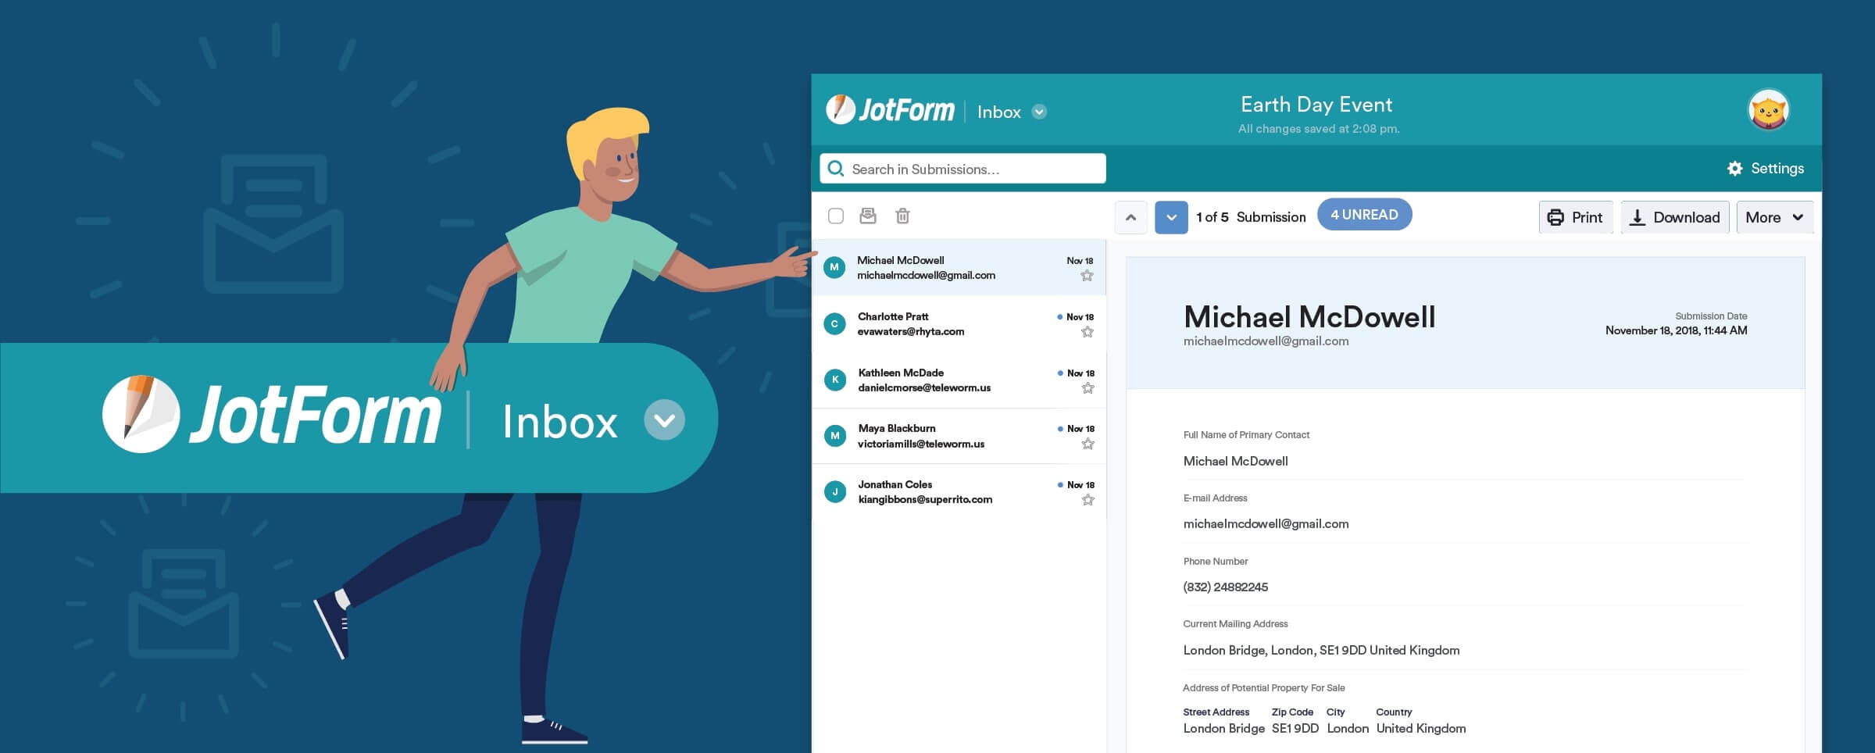Viewport: 1875px width, 753px height.
Task: Open the user avatar profile menu
Action: pos(1768,110)
